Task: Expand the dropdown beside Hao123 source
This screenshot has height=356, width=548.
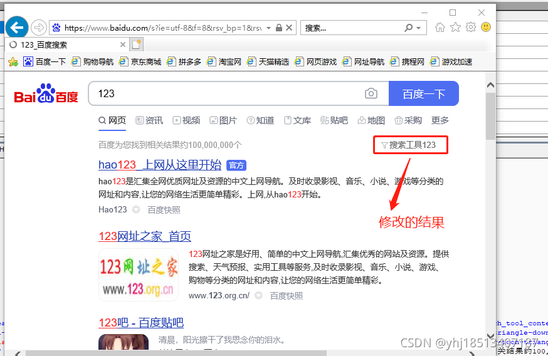Action: (136, 209)
